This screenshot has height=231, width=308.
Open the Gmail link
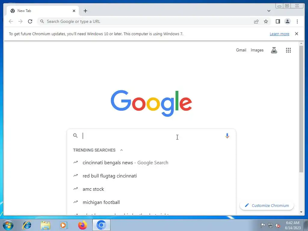[x=241, y=50]
